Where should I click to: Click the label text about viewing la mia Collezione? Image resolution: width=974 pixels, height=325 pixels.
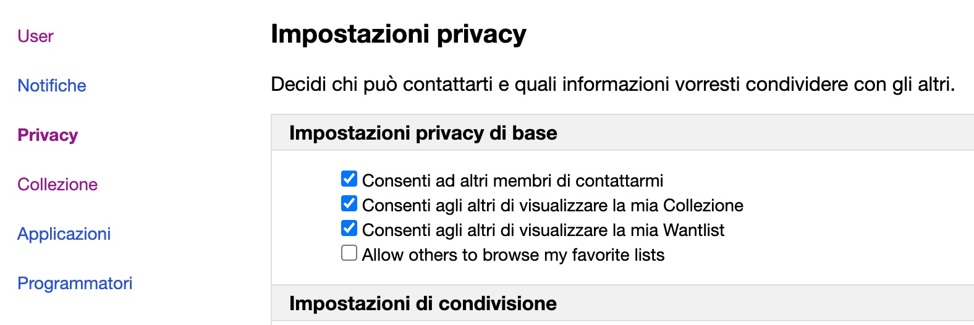coord(552,206)
